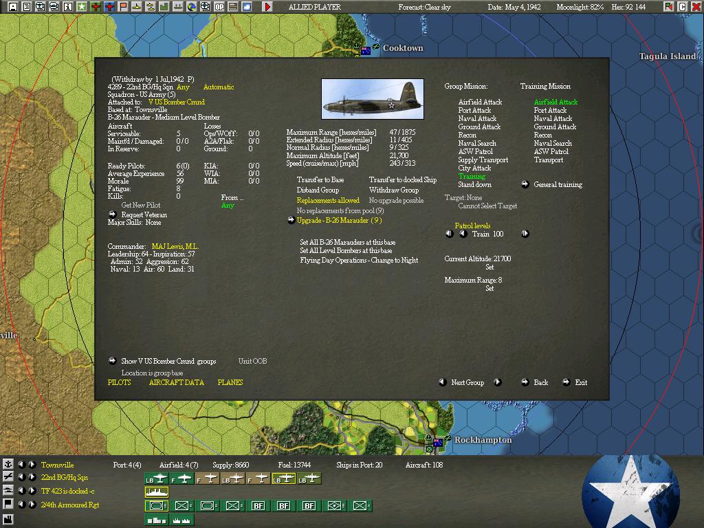
Task: Click the 'C' icon at top right
Action: pyautogui.click(x=683, y=6)
